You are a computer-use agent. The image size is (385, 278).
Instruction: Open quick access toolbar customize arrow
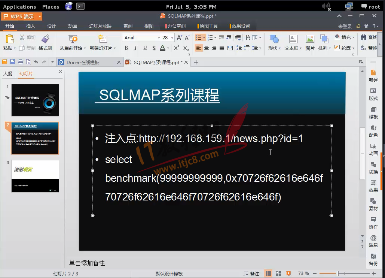coord(52,62)
